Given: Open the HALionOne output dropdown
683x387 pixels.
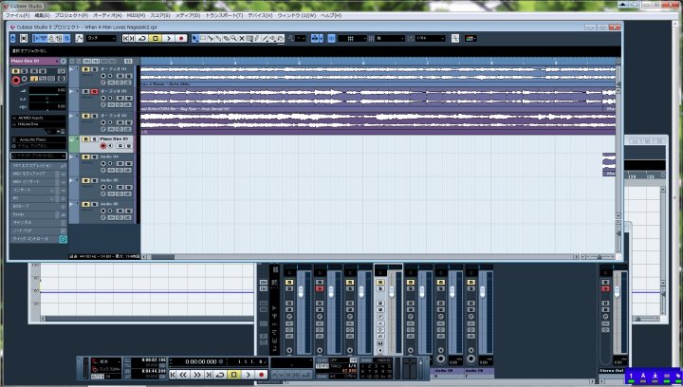Looking at the screenshot, I should point(38,124).
